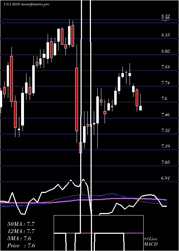
Task: Click the '50MA : 7.7' readout
Action: click(x=21, y=224)
